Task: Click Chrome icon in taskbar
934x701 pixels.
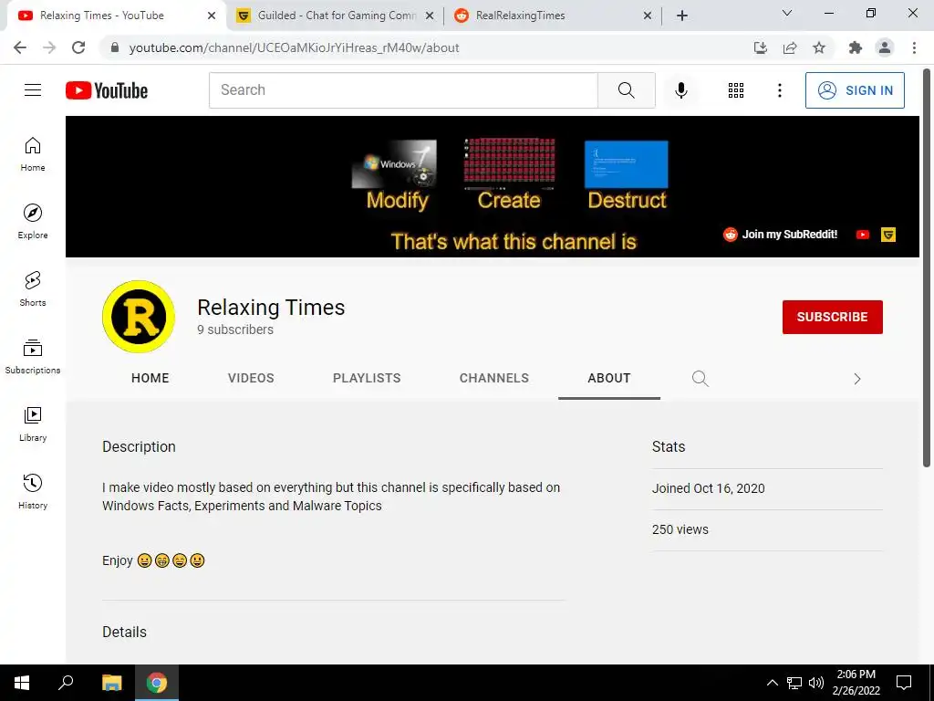Action: [x=157, y=683]
